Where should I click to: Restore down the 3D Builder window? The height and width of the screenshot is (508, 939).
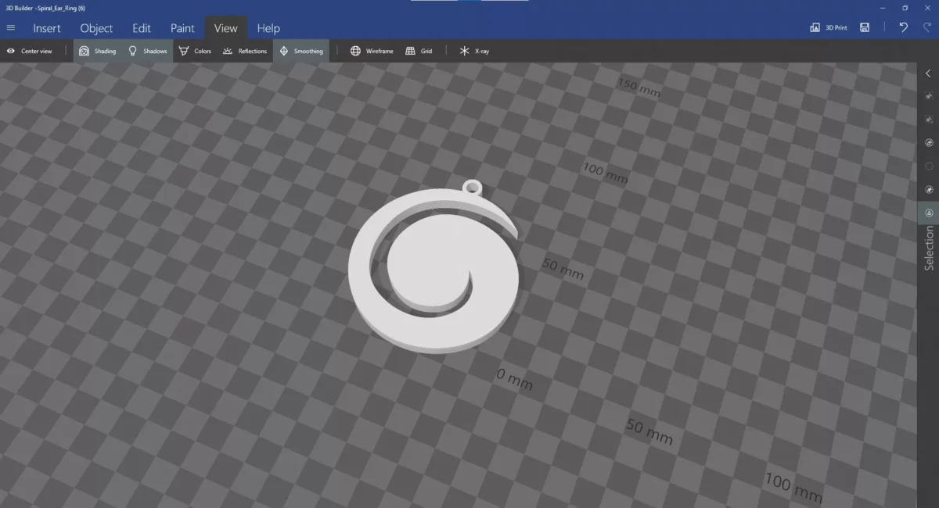point(905,7)
